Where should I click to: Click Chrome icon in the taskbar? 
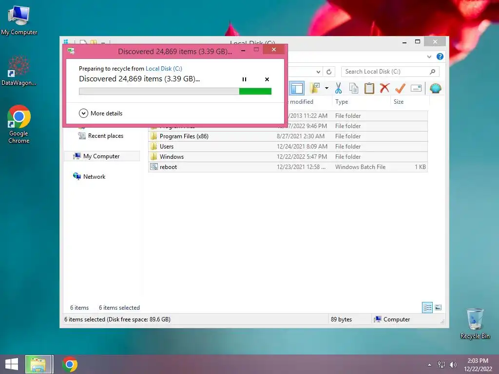pos(70,364)
